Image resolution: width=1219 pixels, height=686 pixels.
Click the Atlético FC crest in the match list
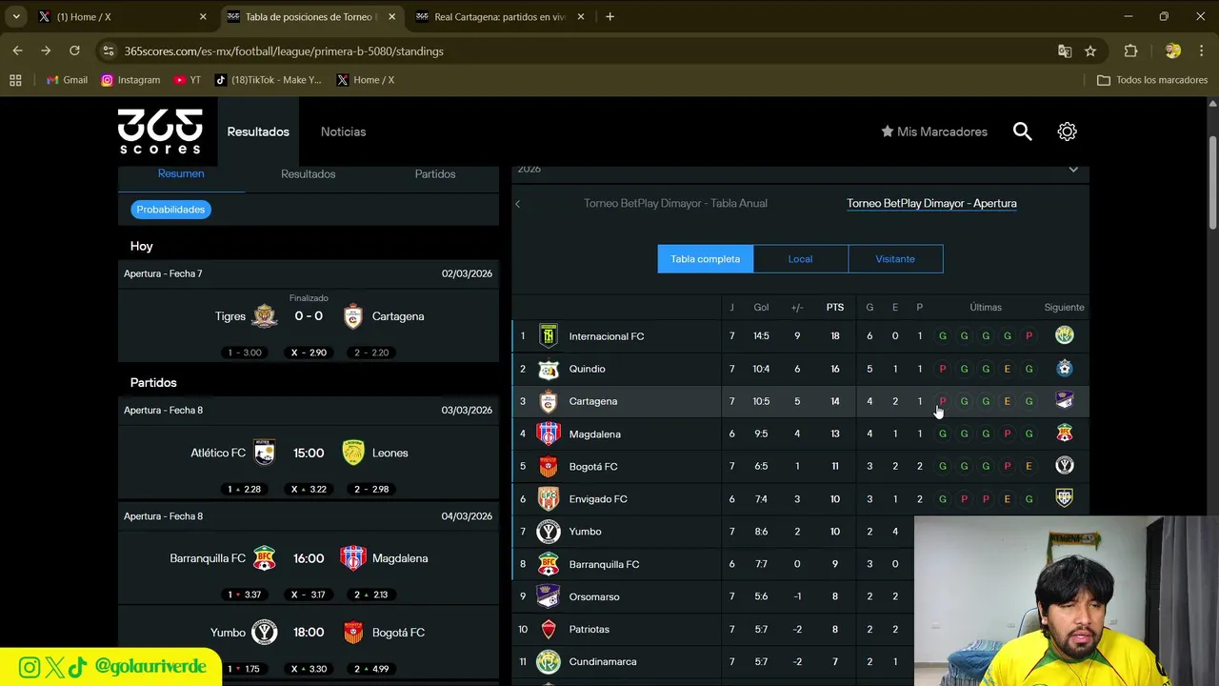265,453
